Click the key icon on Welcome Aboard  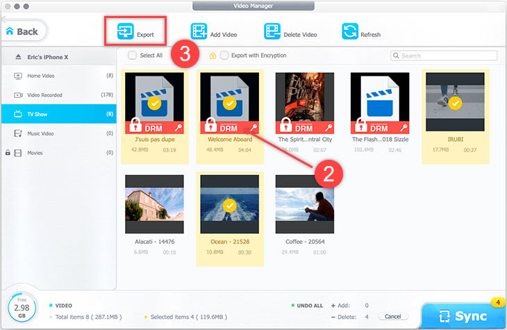[x=254, y=127]
